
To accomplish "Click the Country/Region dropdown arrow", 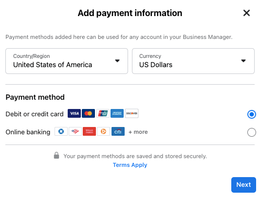I will pos(117,61).
